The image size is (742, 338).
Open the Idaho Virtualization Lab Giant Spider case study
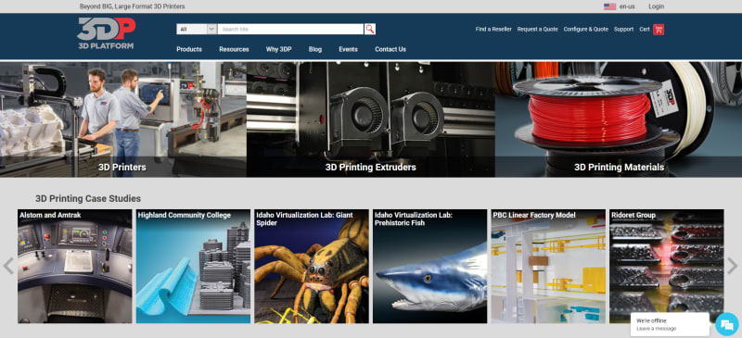point(312,266)
